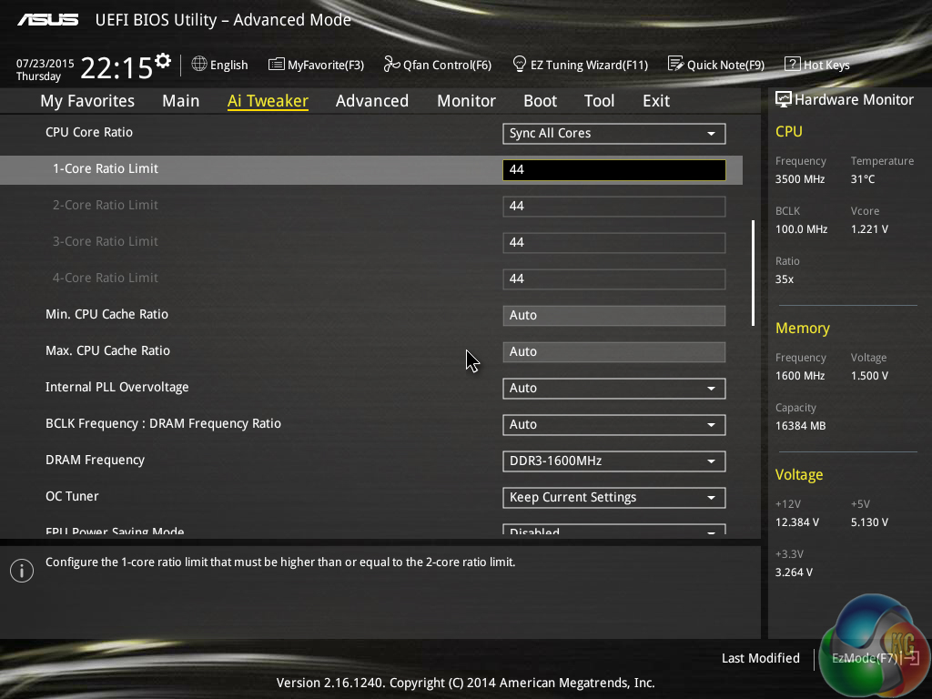Click the Quick Note notepad icon

pyautogui.click(x=675, y=64)
